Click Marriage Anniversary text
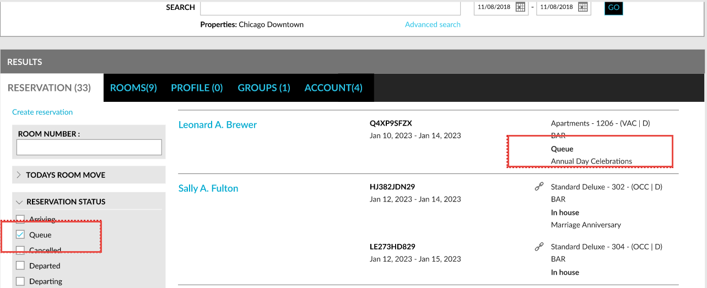The image size is (707, 288). click(x=586, y=225)
